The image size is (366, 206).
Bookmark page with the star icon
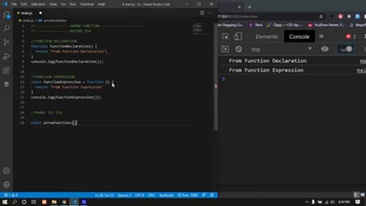pyautogui.click(x=321, y=17)
